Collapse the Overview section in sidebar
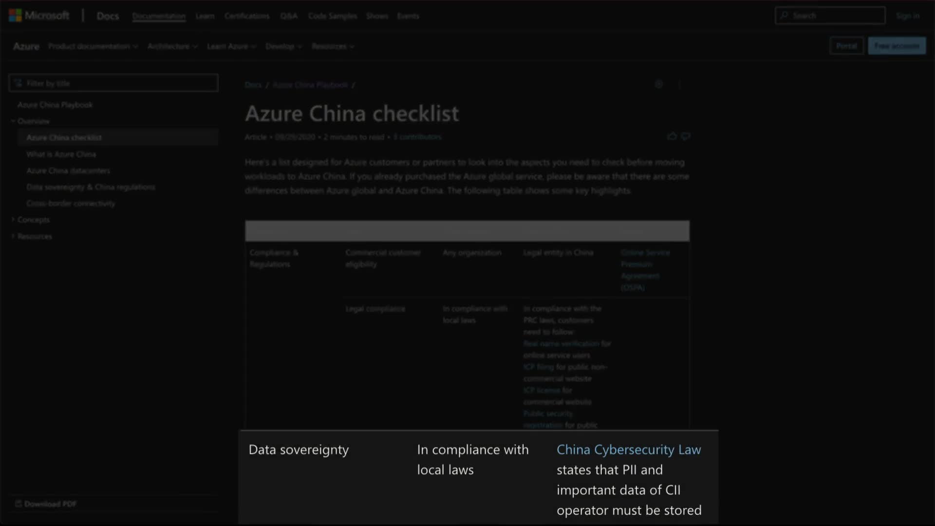This screenshot has height=526, width=935. (x=13, y=121)
